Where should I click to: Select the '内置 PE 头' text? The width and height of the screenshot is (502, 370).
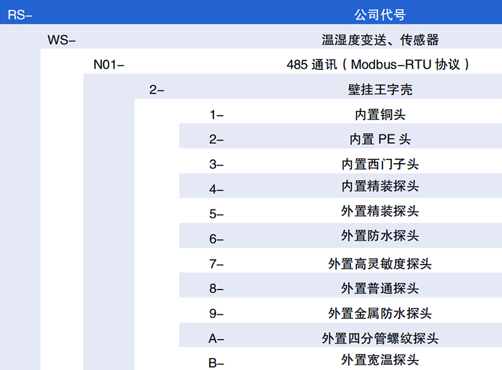380,139
